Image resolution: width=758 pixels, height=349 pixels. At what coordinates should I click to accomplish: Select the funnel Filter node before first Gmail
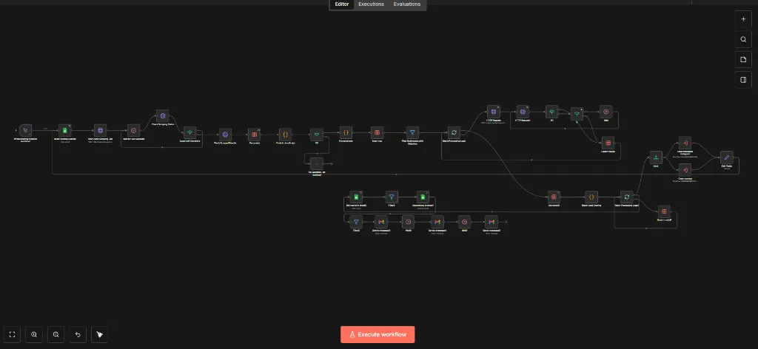[356, 222]
